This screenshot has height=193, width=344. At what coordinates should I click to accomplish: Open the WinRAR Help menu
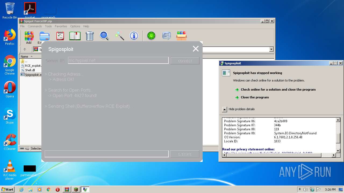point(86,26)
